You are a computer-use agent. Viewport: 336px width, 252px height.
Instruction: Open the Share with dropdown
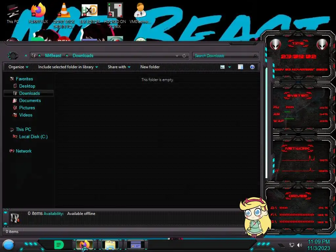pos(119,67)
